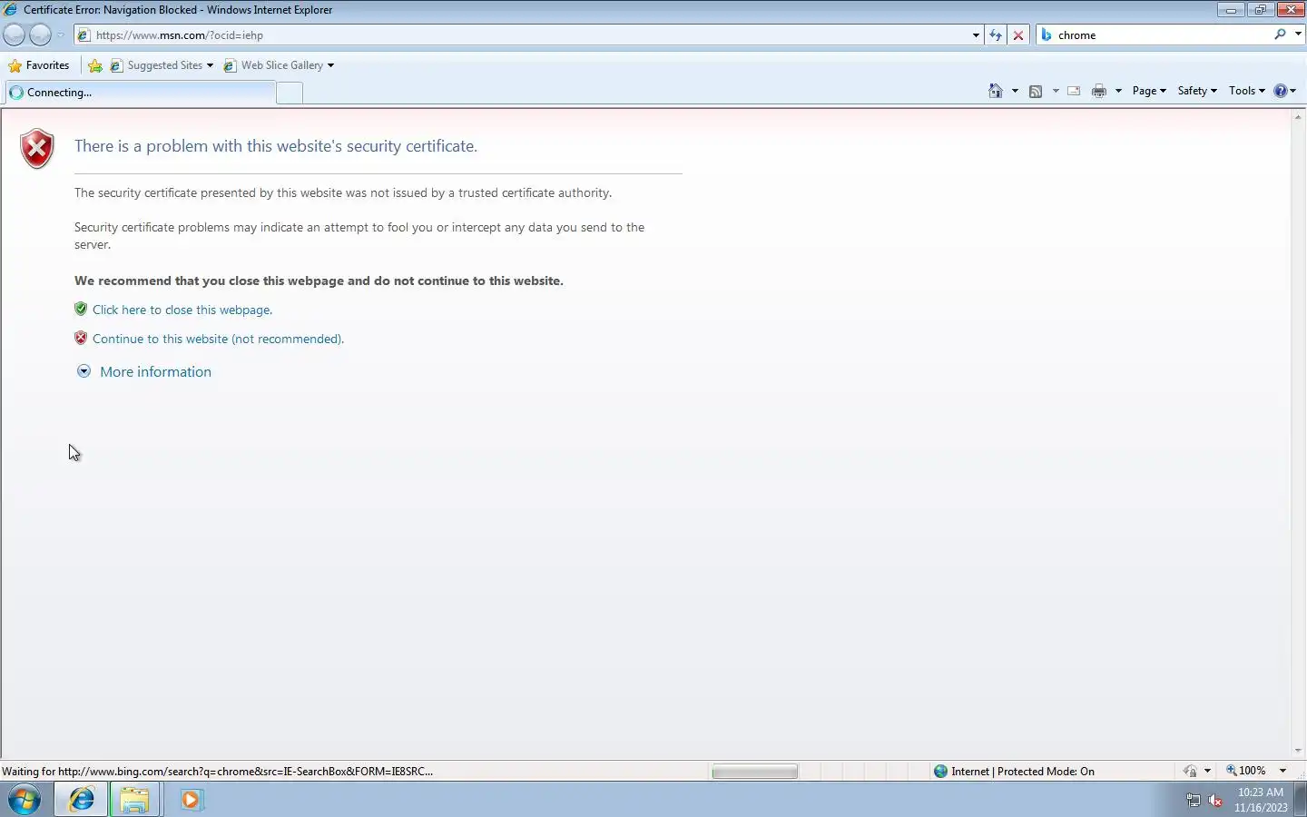Screen dimensions: 1307x817
Task: Click the Refresh button beside address bar
Action: [996, 35]
